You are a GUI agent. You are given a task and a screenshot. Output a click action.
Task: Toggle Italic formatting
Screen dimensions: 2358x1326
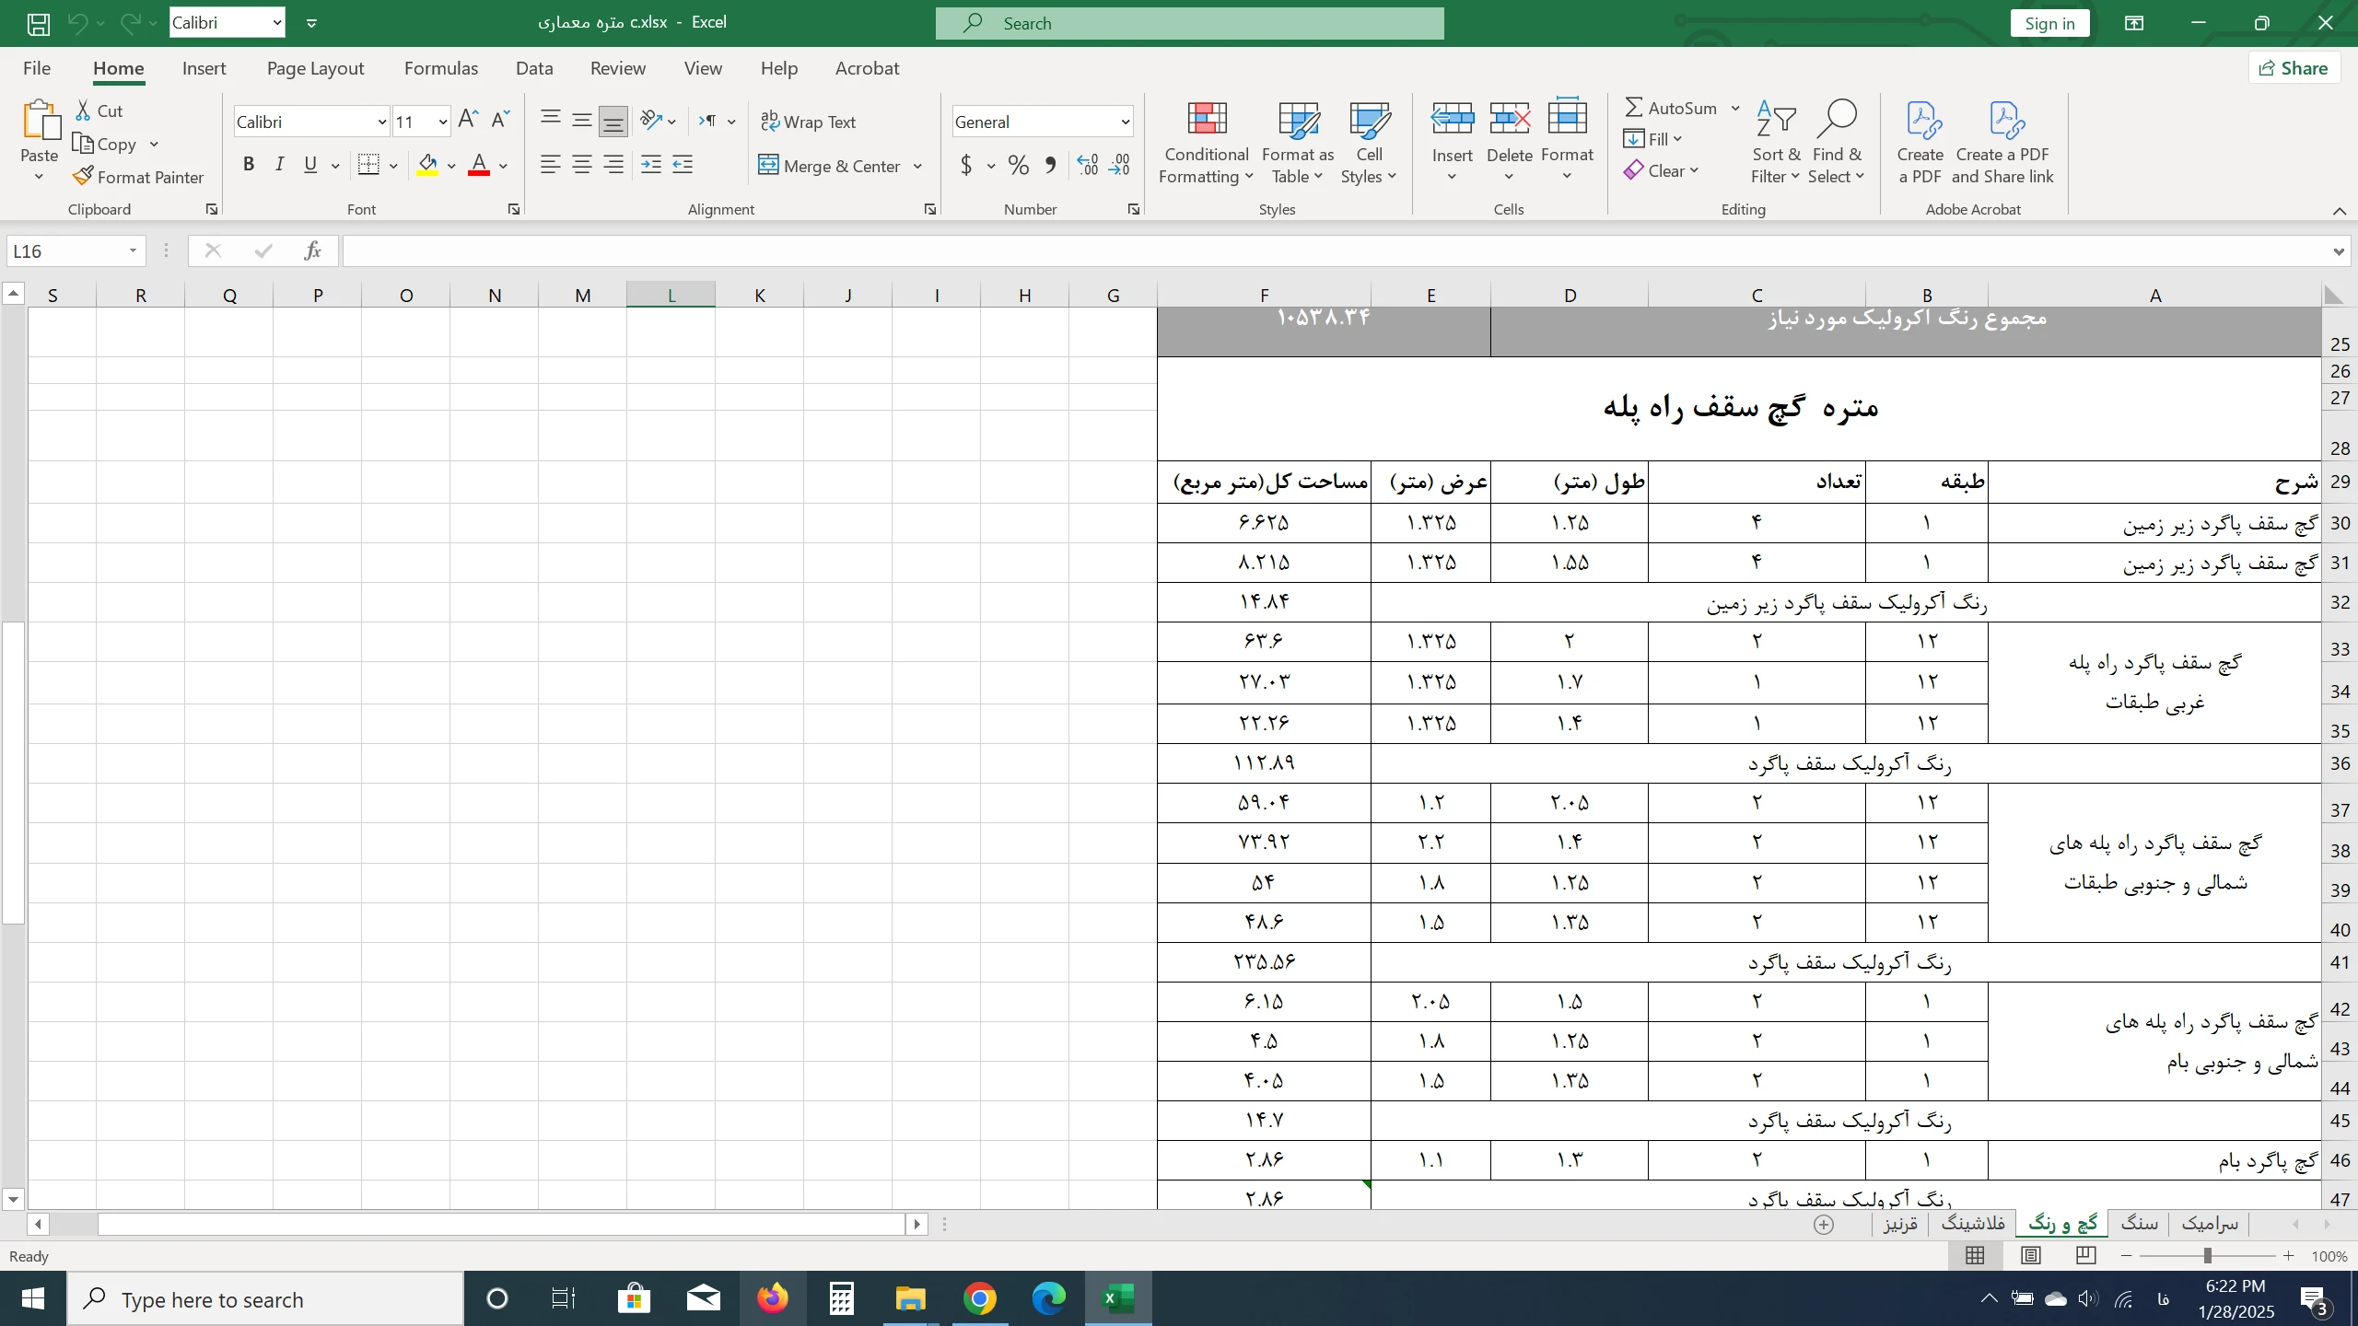click(x=279, y=165)
